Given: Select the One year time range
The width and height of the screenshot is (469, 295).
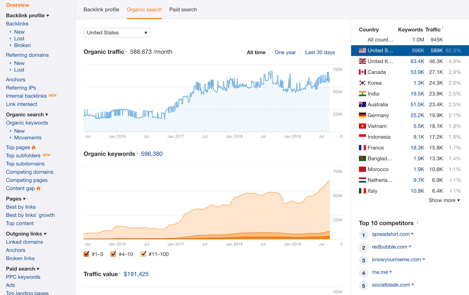Looking at the screenshot, I should point(285,52).
